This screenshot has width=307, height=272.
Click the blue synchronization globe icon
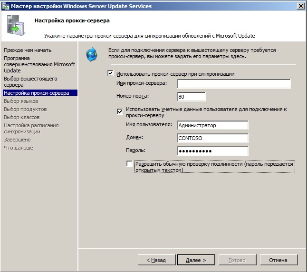[x=92, y=54]
